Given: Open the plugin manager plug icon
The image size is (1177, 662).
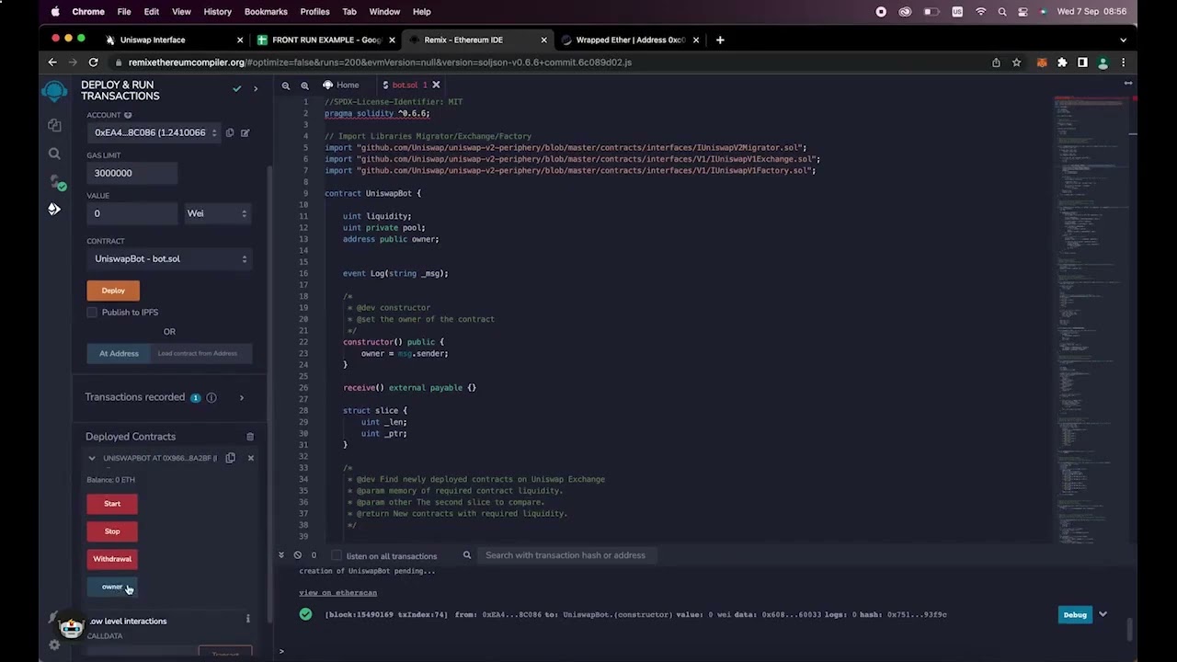Looking at the screenshot, I should tap(53, 618).
